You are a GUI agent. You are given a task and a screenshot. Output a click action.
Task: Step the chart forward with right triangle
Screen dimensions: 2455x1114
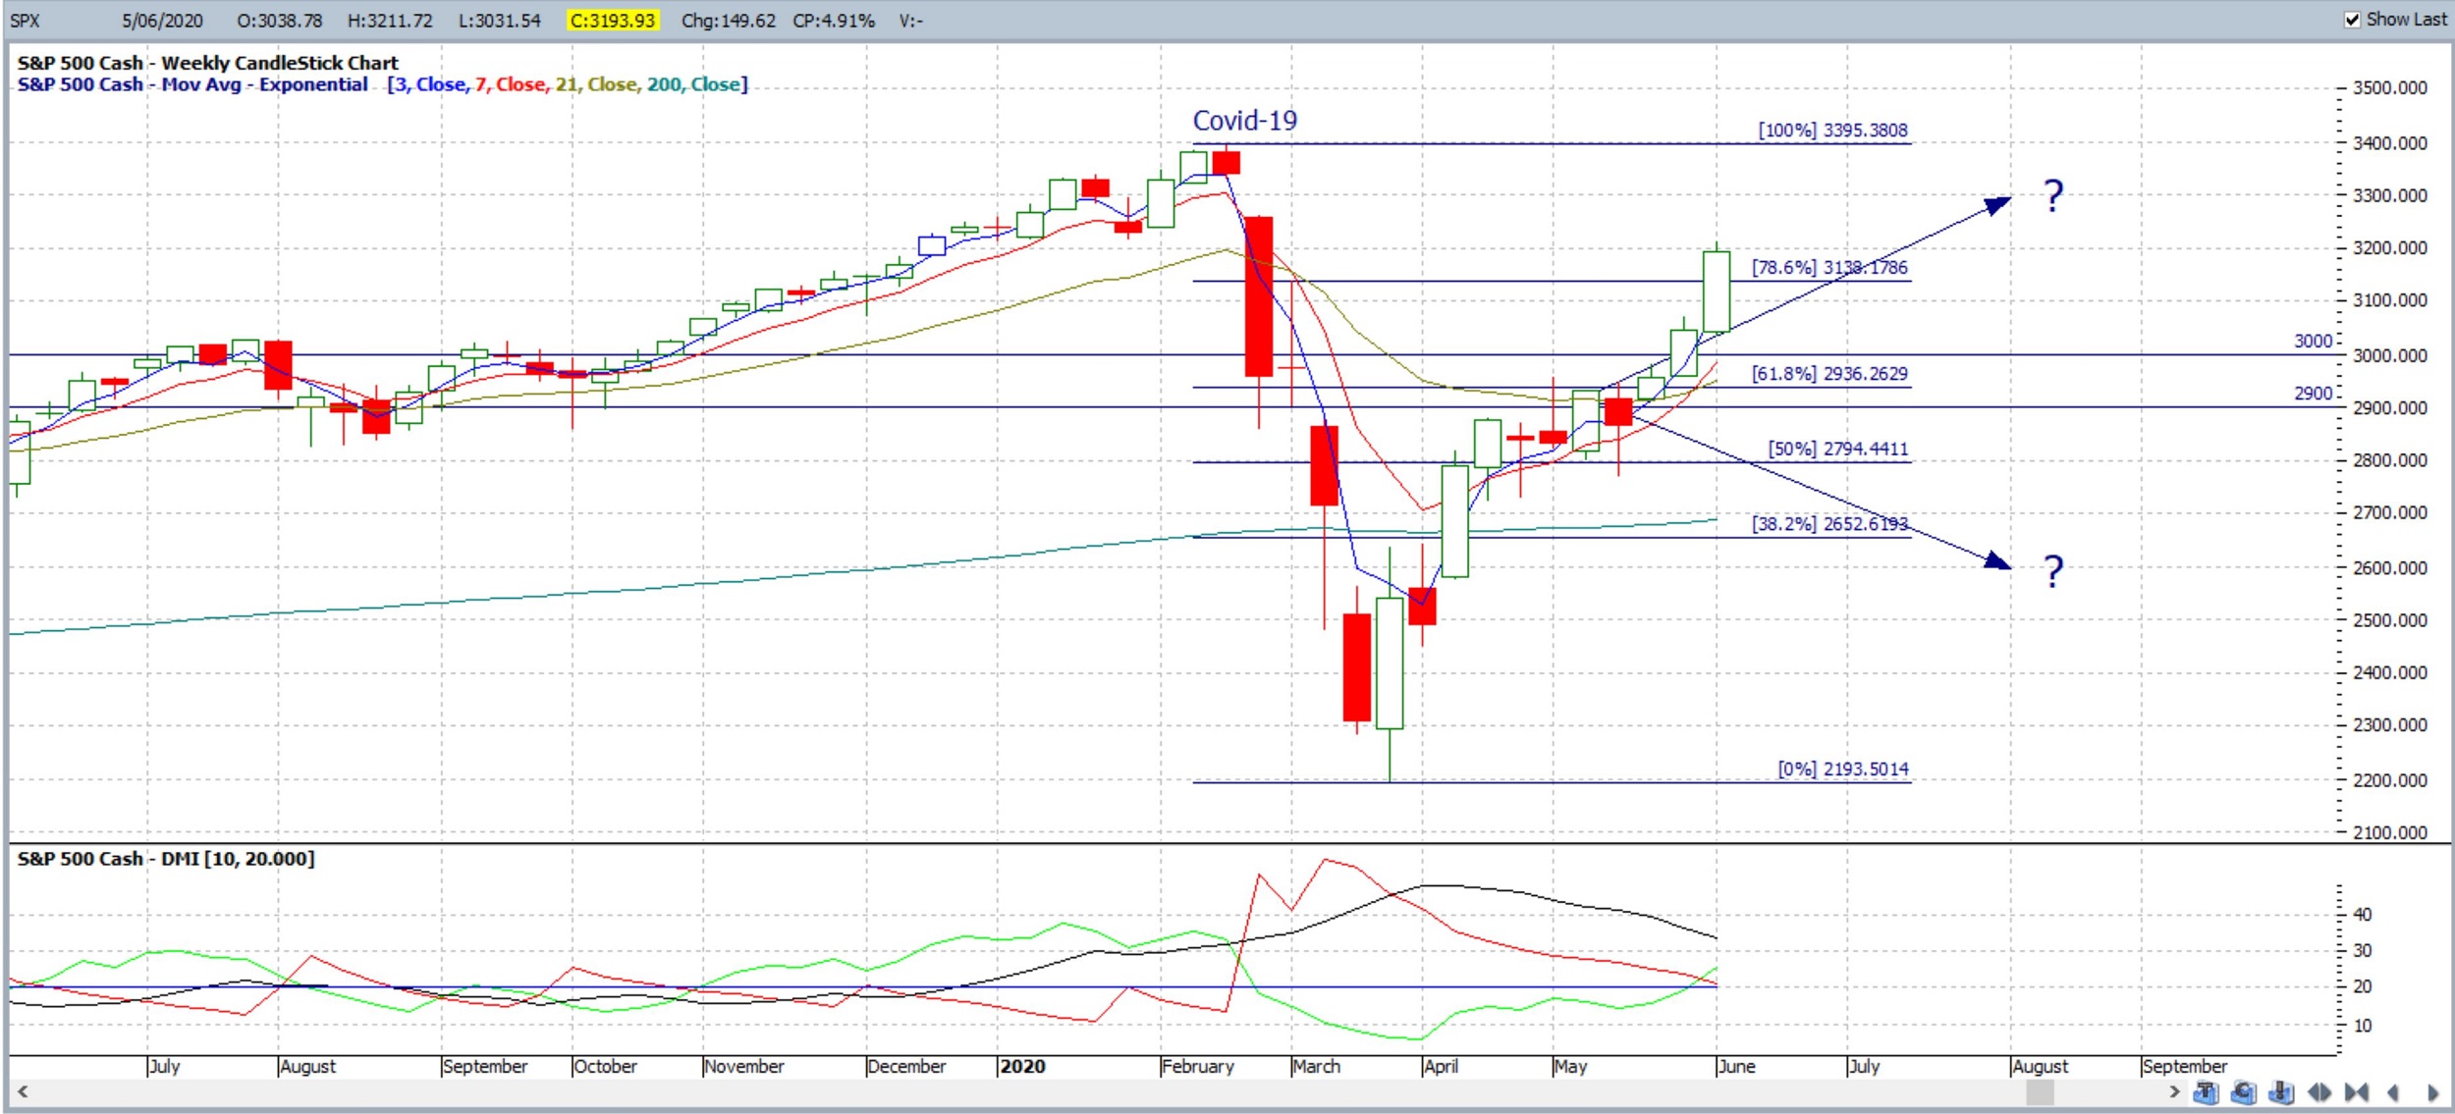point(2432,1092)
